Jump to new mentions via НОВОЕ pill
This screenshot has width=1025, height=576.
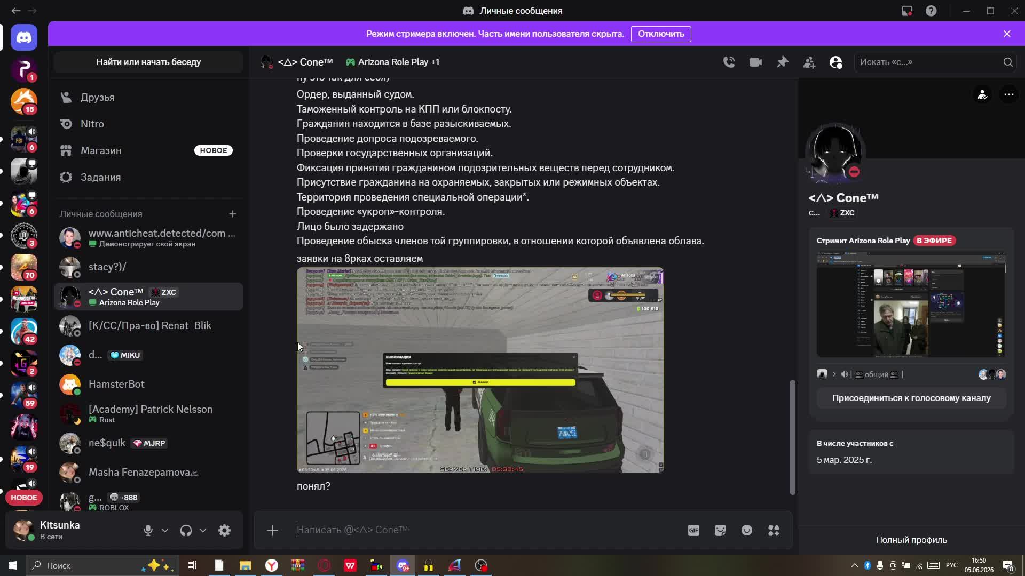[x=24, y=498]
